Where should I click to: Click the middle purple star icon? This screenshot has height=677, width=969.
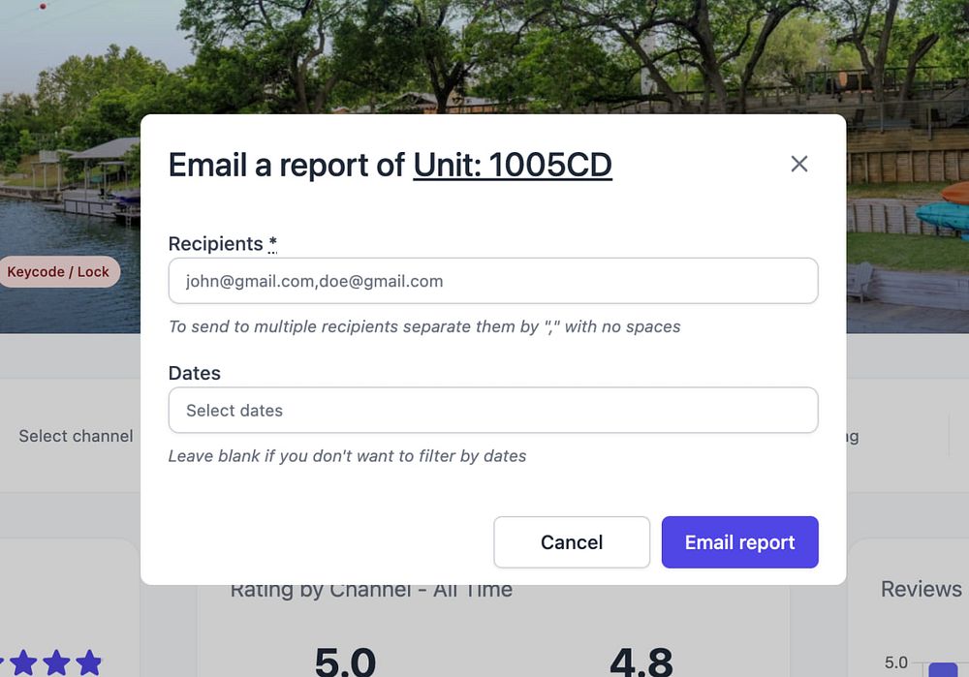pos(56,662)
